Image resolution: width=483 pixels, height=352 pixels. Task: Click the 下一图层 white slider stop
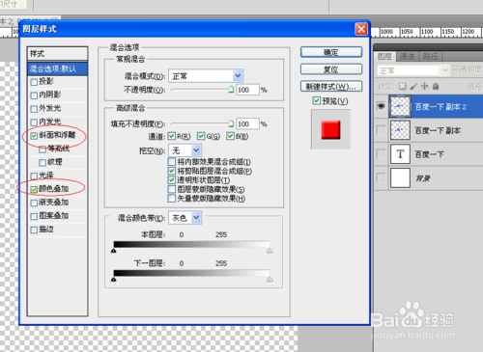(x=270, y=280)
